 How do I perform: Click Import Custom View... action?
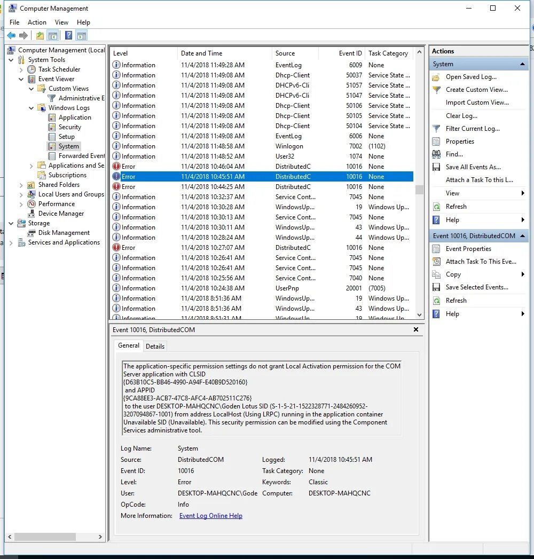477,103
